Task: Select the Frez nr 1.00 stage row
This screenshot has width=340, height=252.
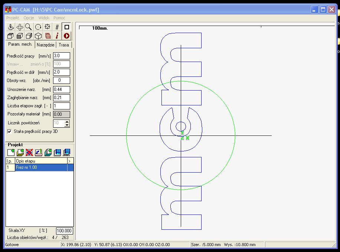Action: [x=41, y=167]
